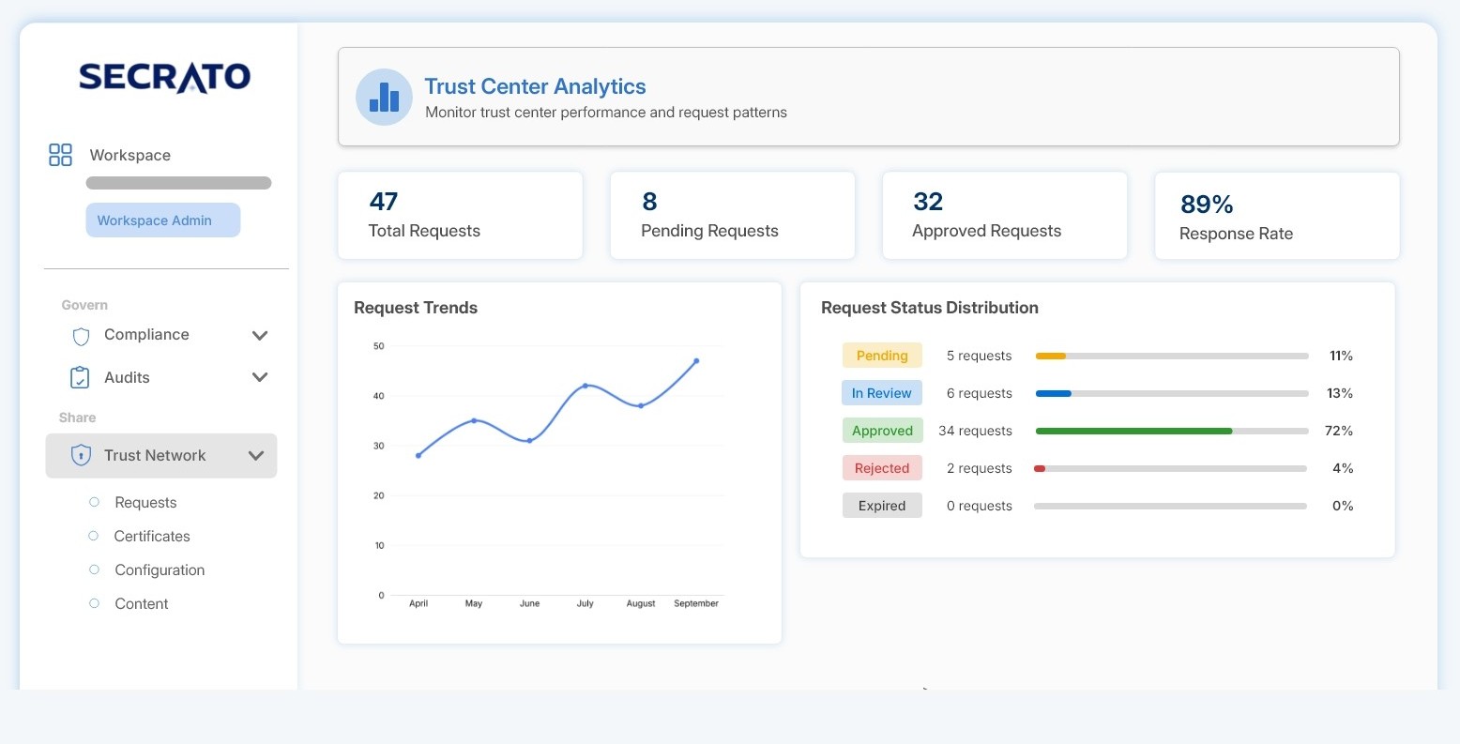Select the Certificates bullet circle

pyautogui.click(x=94, y=536)
